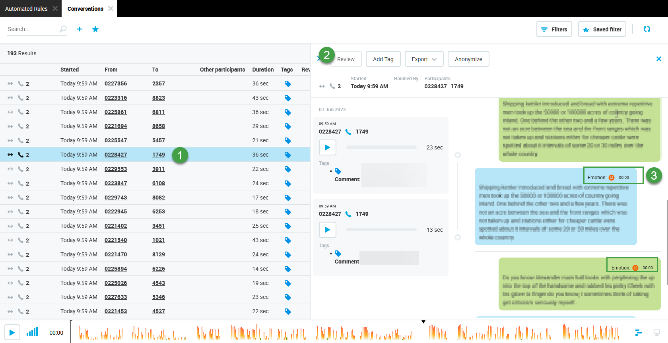Click the search magnifier icon
This screenshot has width=668, height=343.
[x=63, y=29]
